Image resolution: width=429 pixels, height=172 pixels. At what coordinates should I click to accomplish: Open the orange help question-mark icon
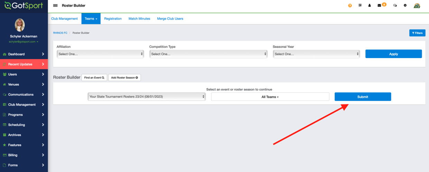coord(350,6)
